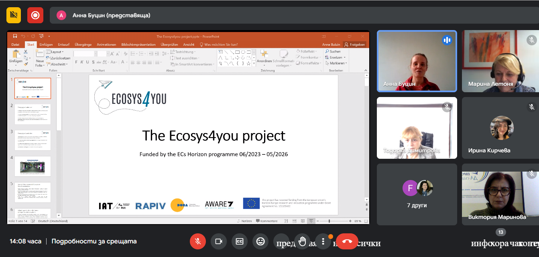Viewport: 539px width, 257px height.
Task: Click the yellow icon in top-left corner
Action: (x=14, y=15)
